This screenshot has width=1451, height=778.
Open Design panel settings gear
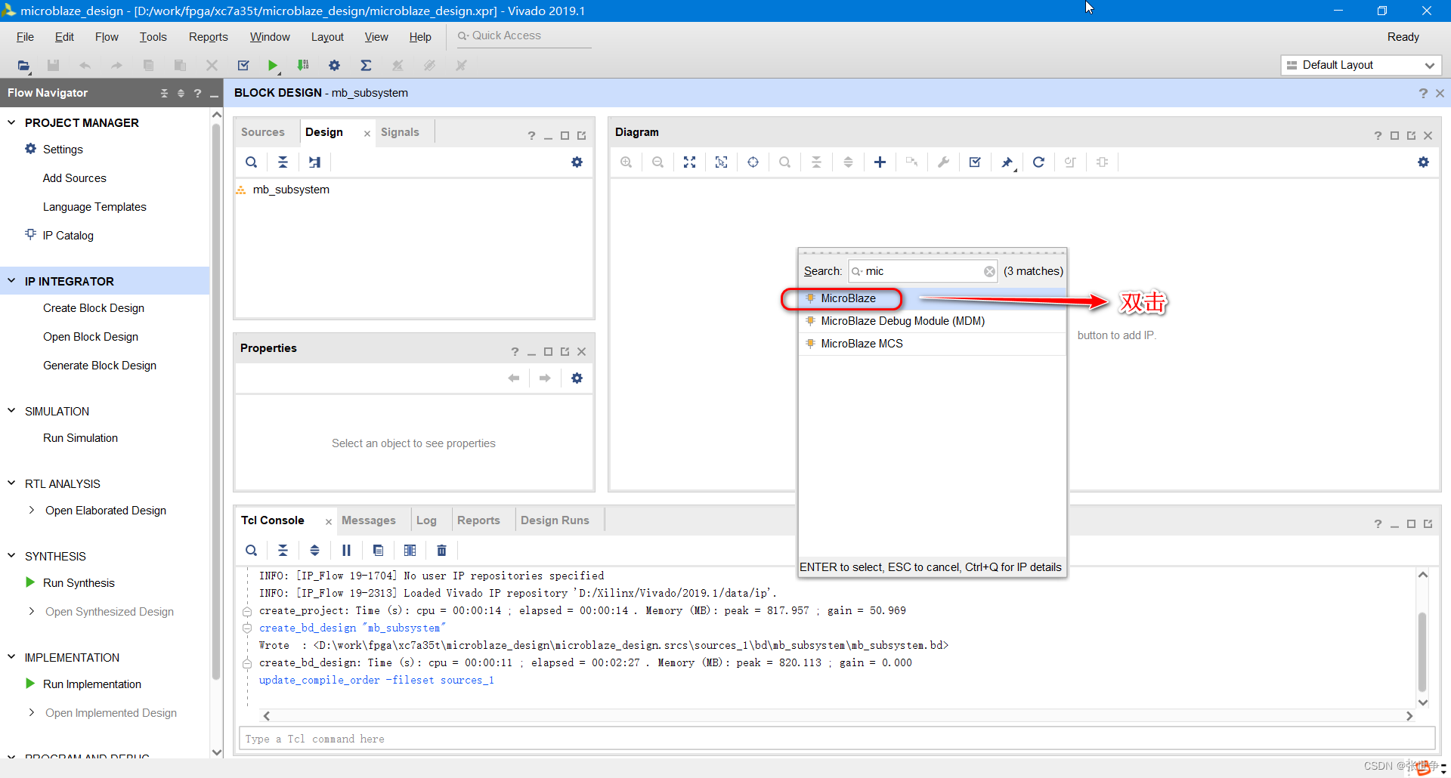pyautogui.click(x=577, y=162)
